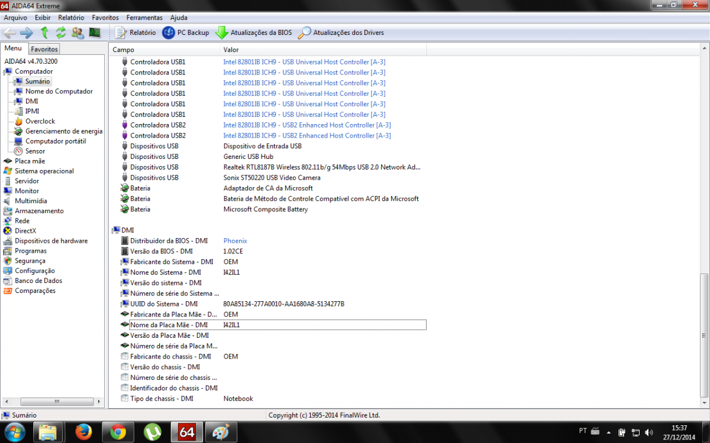Viewport: 710px width, 443px height.
Task: Select Tipo de chassis - DMI row
Action: (273, 399)
